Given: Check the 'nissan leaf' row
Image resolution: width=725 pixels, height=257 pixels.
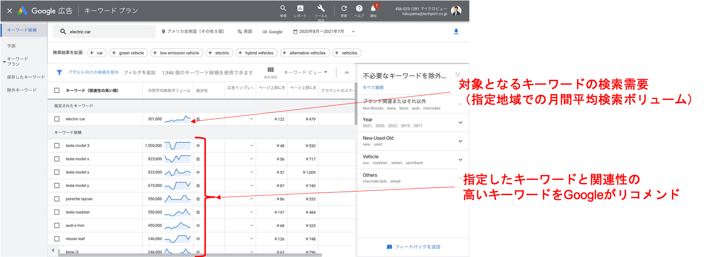Looking at the screenshot, I should pyautogui.click(x=57, y=239).
